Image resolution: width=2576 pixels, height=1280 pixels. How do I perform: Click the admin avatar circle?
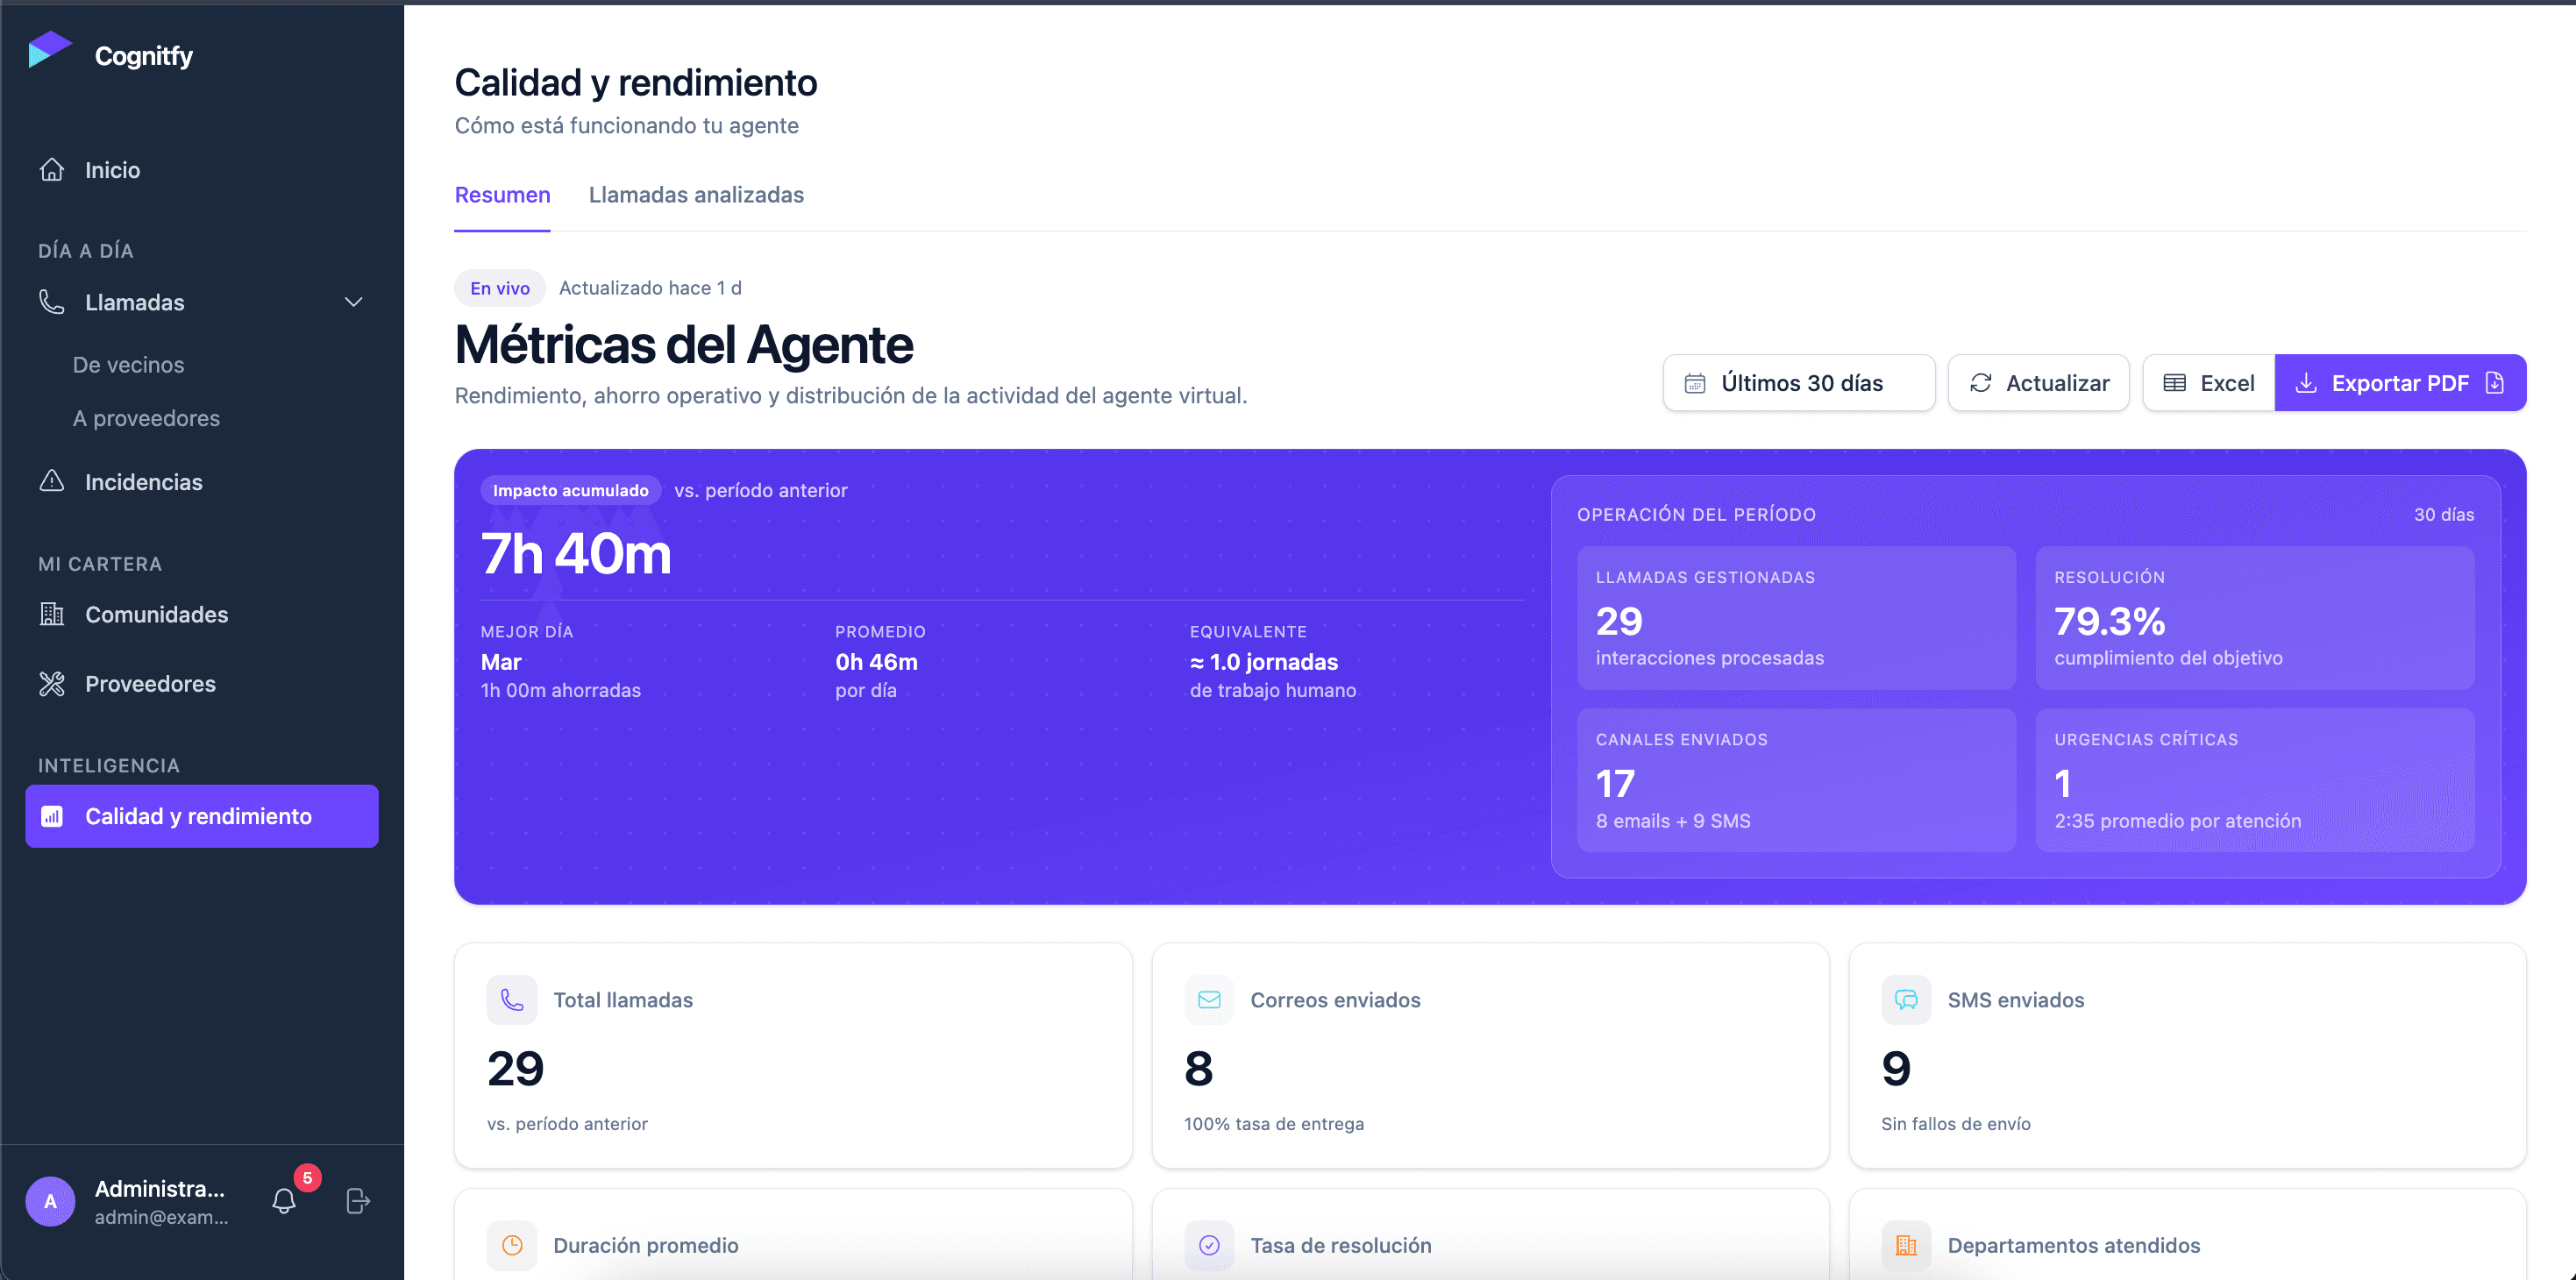(50, 1201)
